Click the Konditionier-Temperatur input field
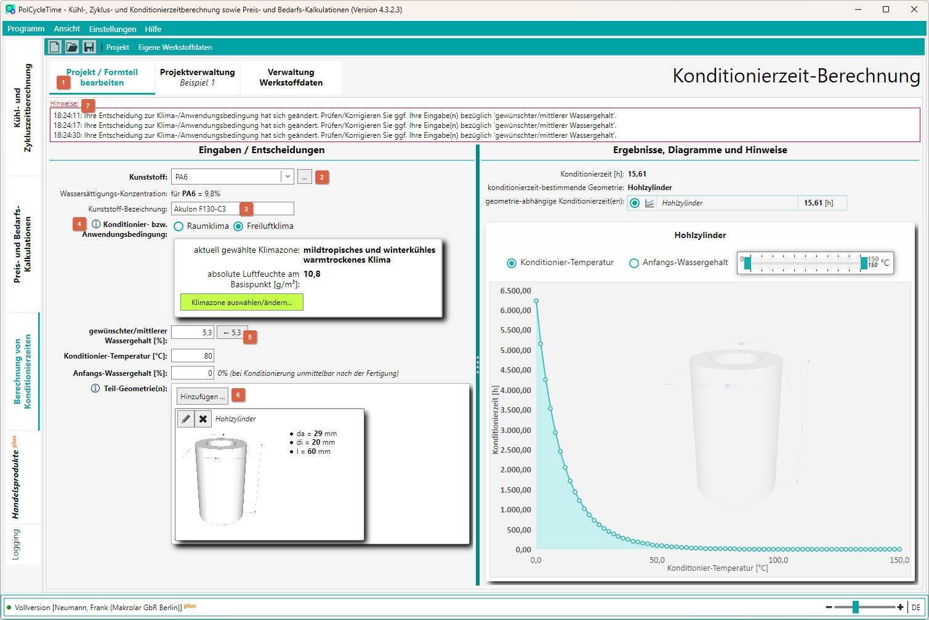The image size is (929, 620). [x=193, y=356]
